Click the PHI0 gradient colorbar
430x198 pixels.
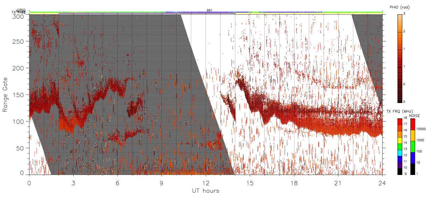tap(400, 58)
